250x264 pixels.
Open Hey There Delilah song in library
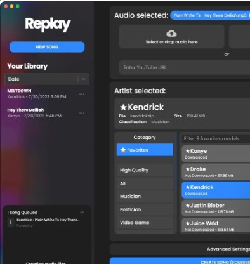coord(35,113)
